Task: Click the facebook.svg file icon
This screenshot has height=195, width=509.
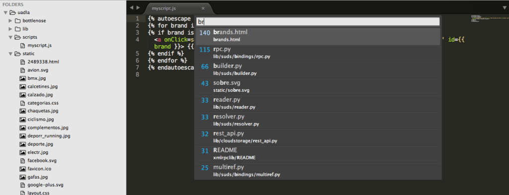Action: click(22, 161)
